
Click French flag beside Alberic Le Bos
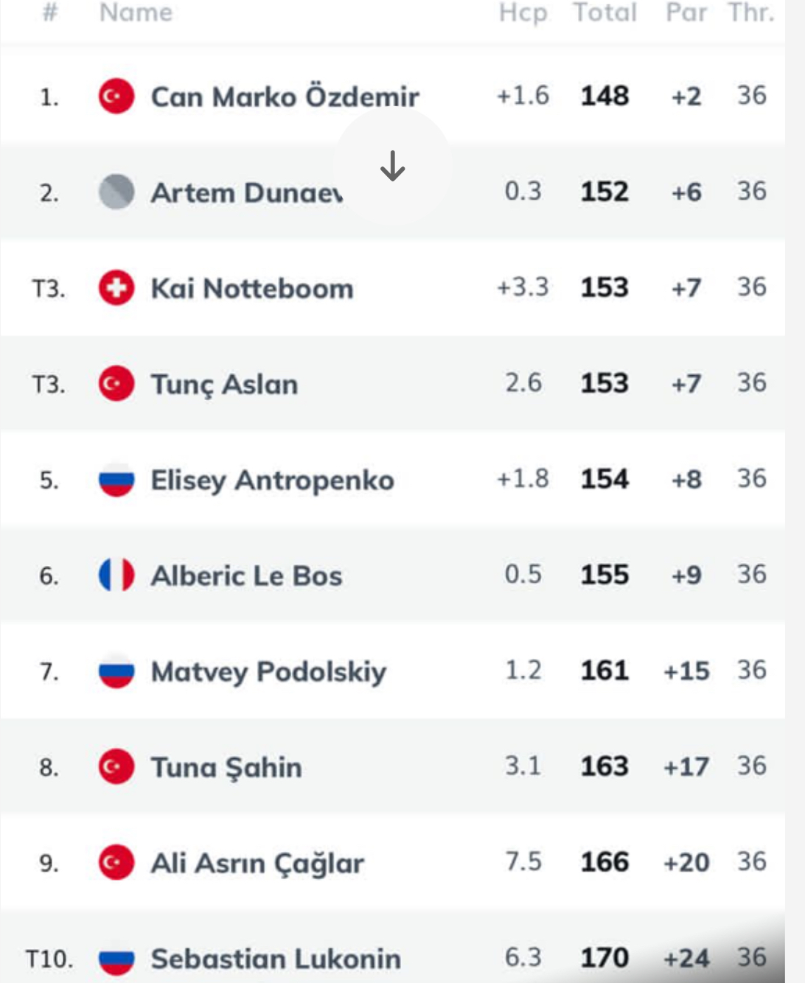116,576
